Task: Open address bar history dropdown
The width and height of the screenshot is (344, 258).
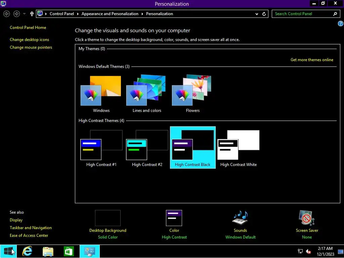Action: (x=257, y=14)
